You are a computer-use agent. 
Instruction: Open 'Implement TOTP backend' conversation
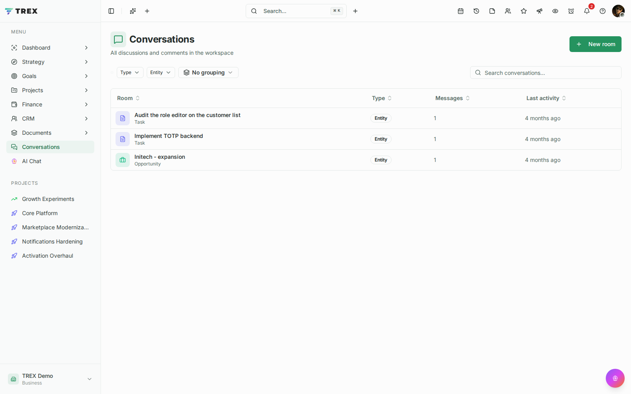pyautogui.click(x=169, y=136)
